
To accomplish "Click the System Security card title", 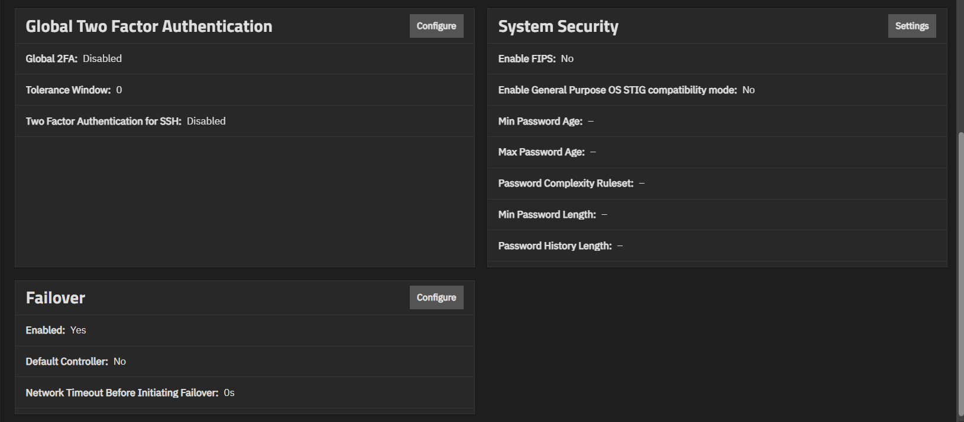I will [558, 26].
